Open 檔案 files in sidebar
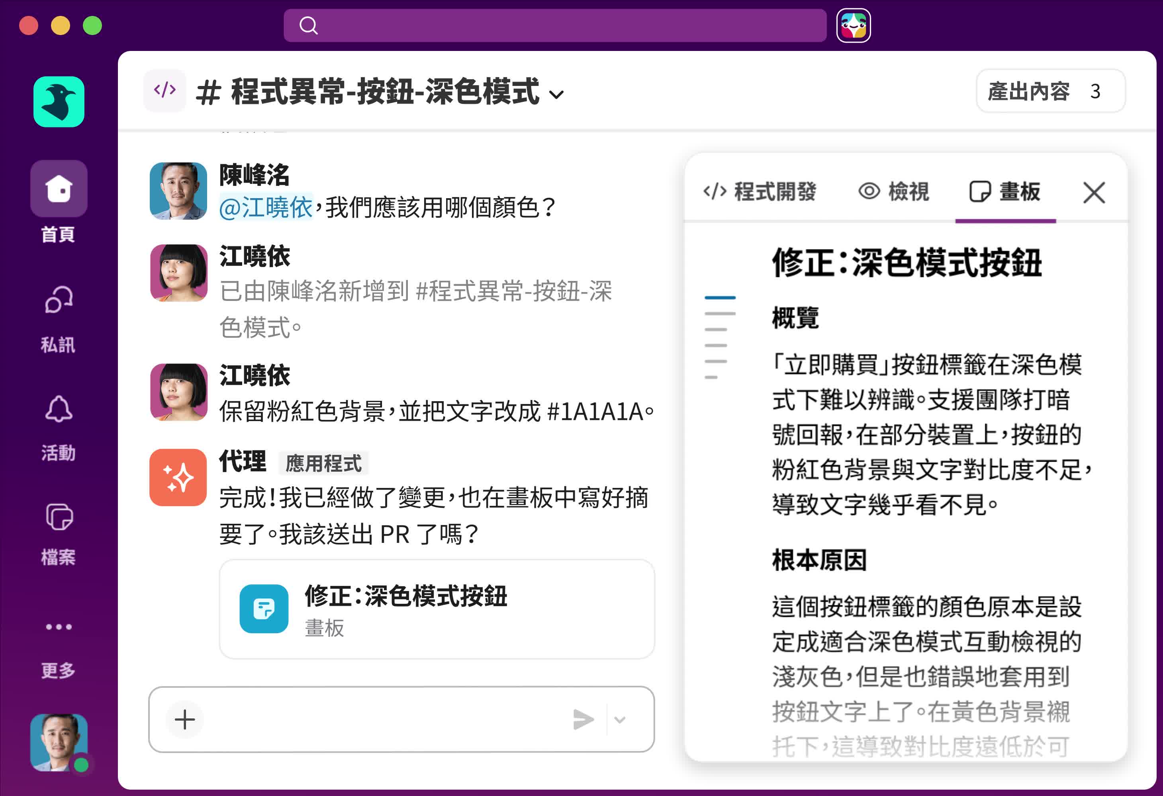The width and height of the screenshot is (1163, 796). coord(59,534)
